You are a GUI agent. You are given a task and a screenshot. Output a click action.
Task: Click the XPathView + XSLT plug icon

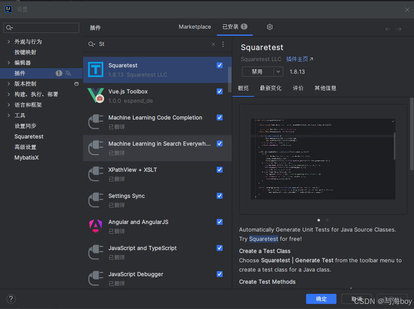tap(96, 174)
